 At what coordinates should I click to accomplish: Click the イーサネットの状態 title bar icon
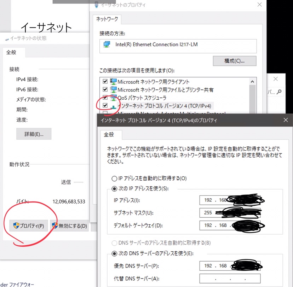coord(7,39)
